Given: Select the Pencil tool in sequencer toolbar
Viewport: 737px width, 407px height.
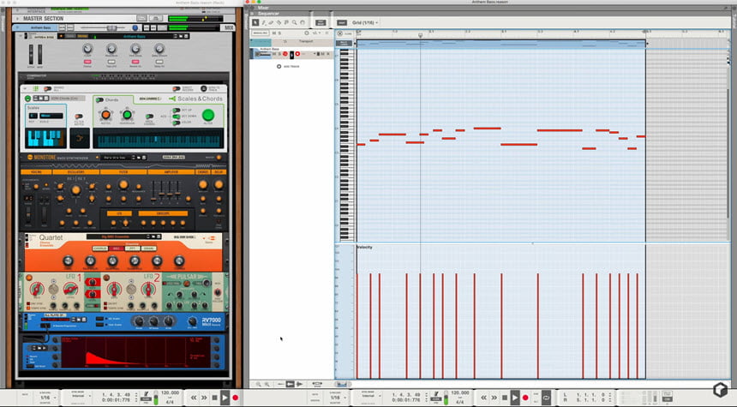Looking at the screenshot, I should point(263,22).
